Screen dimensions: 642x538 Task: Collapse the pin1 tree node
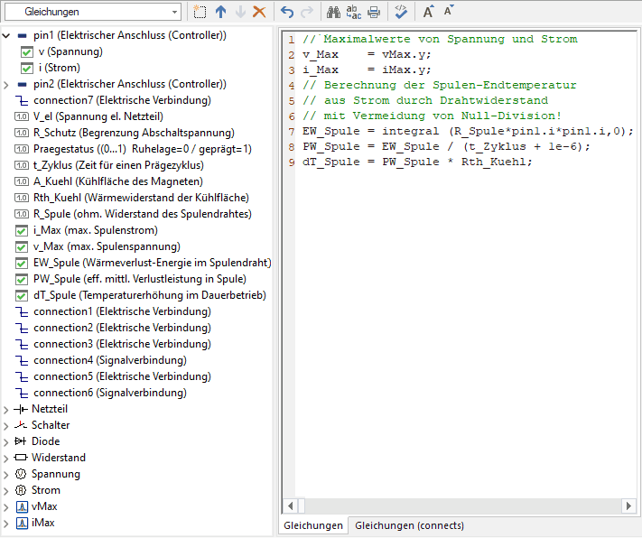coord(7,35)
